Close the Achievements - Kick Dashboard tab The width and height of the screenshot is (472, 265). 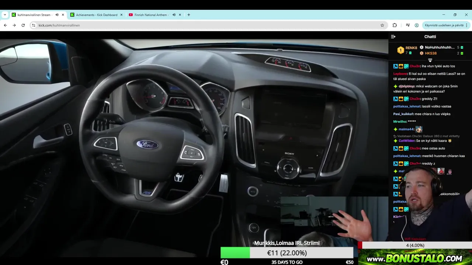coord(121,15)
